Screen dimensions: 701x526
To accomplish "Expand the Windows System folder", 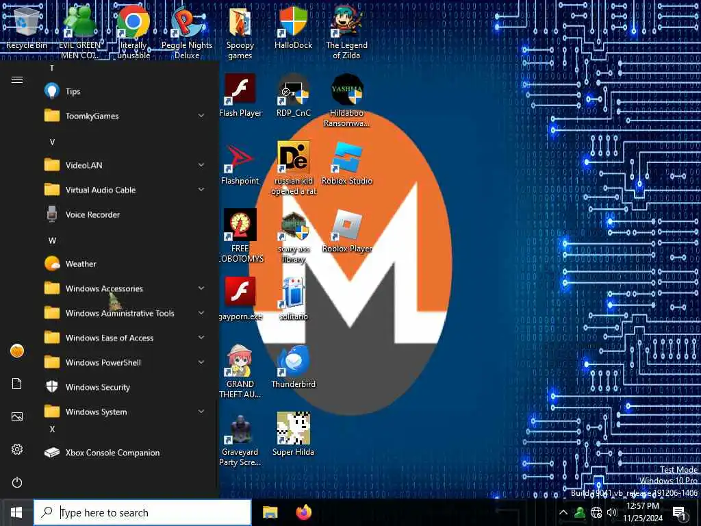I will click(125, 412).
